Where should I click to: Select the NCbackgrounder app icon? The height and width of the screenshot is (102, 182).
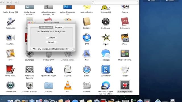pyautogui.click(x=125, y=85)
